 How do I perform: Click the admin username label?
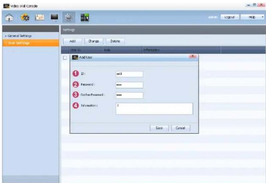[213, 17]
